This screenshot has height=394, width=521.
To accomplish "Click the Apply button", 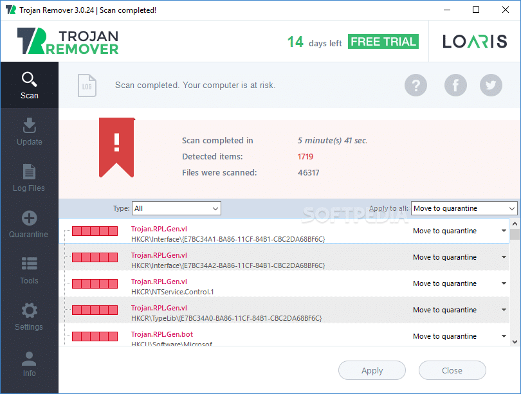I will 372,370.
